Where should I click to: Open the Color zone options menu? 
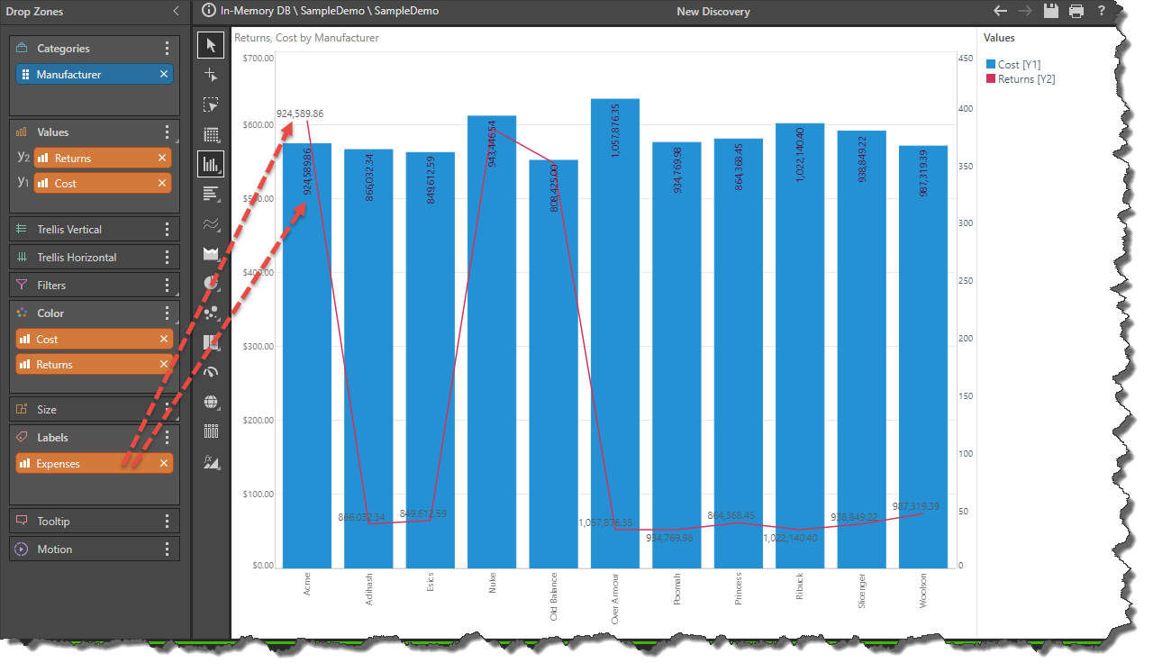point(167,313)
